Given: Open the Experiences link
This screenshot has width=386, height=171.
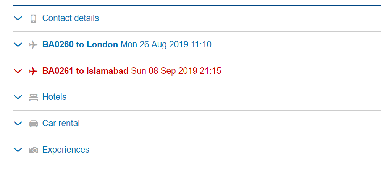Looking at the screenshot, I should [x=66, y=150].
